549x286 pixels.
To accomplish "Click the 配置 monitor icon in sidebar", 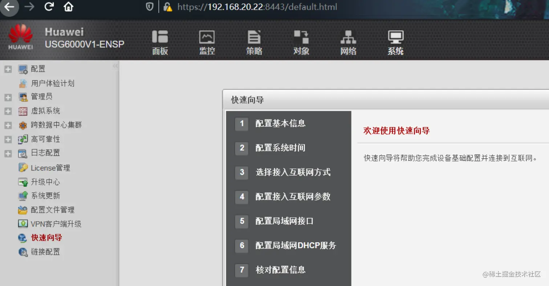I will coord(23,69).
